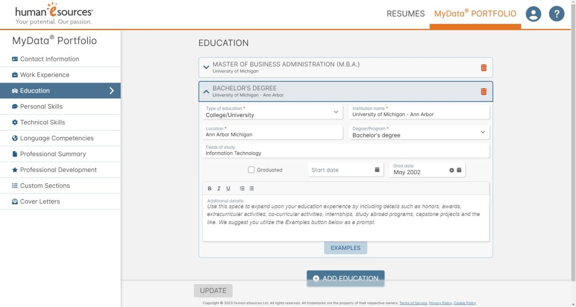This screenshot has width=576, height=307.
Task: Click the Location input field
Action: point(270,134)
